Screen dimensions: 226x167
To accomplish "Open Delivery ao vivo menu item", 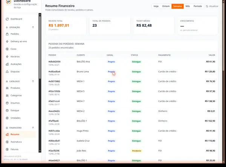I will [x=19, y=41].
